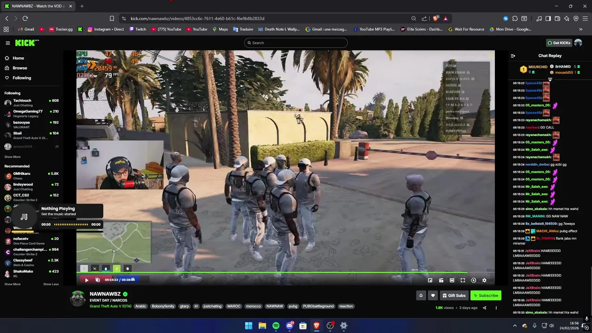Open the media control music note icon
This screenshot has width=592, height=333.
539,18
